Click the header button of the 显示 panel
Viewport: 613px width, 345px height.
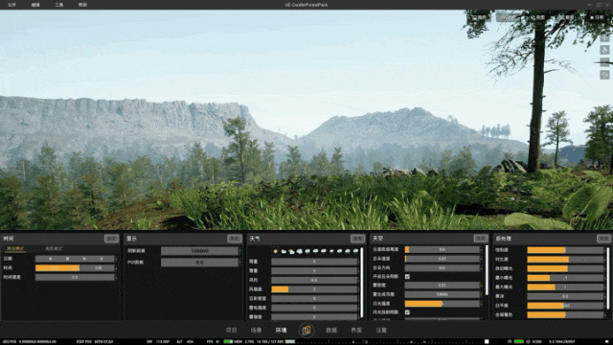click(235, 239)
